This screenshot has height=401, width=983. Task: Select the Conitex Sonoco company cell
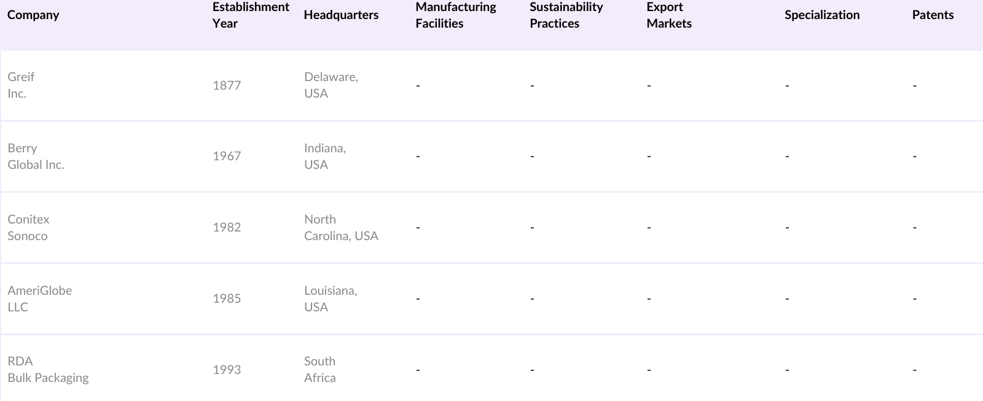28,227
